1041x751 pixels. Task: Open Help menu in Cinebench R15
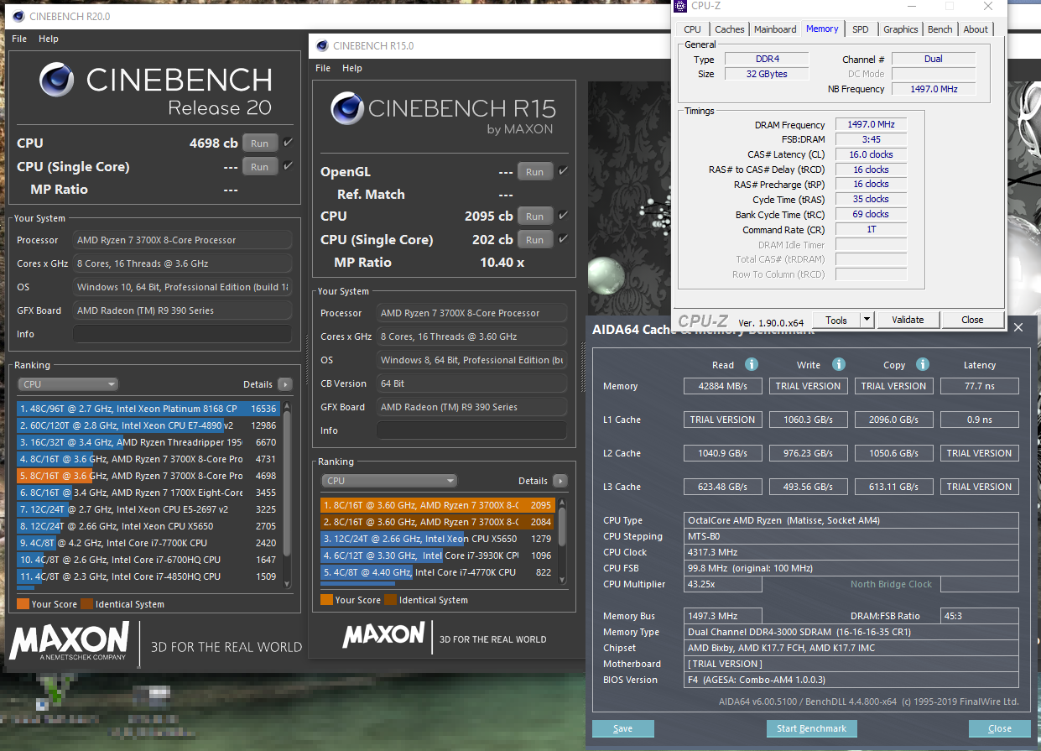(x=352, y=68)
